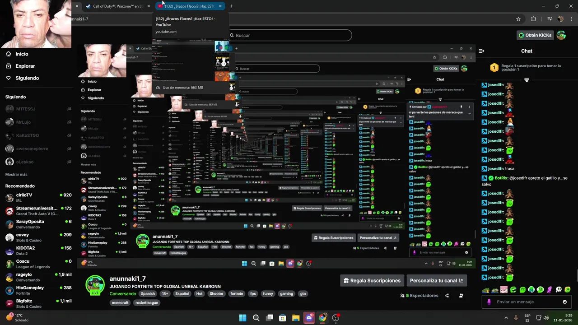Close the Brazos Flacos YouTube tab
Image resolution: width=578 pixels, height=325 pixels.
point(220,6)
